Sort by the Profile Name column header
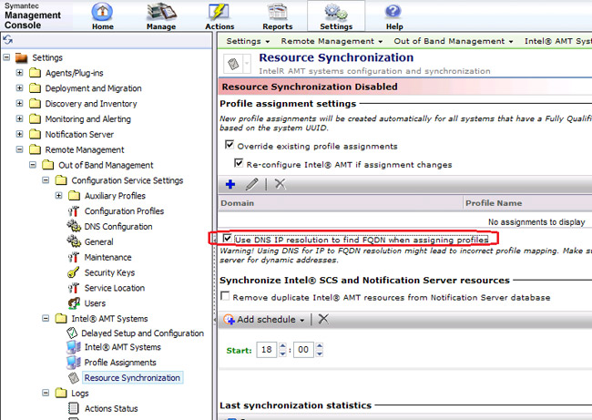The height and width of the screenshot is (420, 592). [x=528, y=203]
